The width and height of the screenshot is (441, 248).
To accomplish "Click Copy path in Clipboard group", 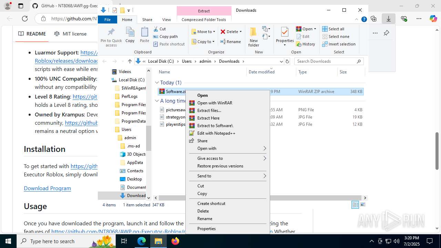I will click(165, 37).
